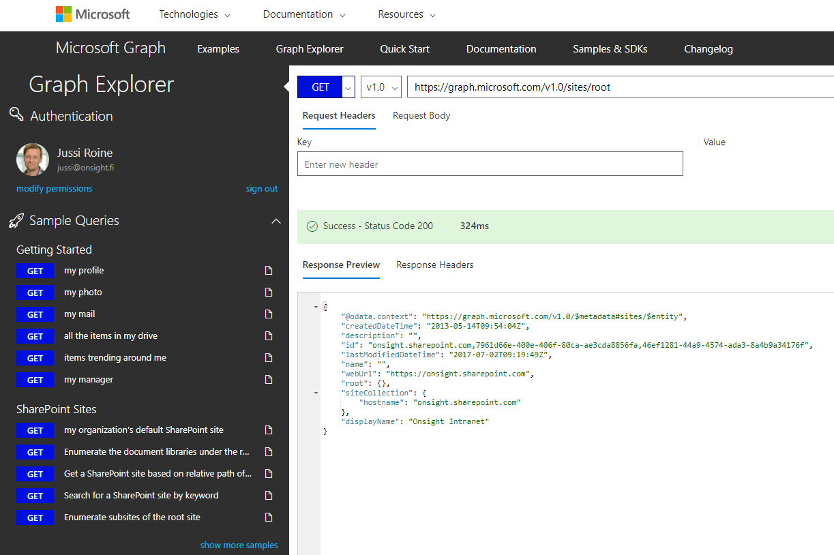834x555 pixels.
Task: Switch to the Response Headers tab
Action: point(435,265)
